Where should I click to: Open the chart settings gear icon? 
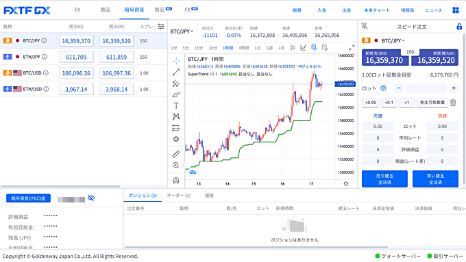click(345, 183)
